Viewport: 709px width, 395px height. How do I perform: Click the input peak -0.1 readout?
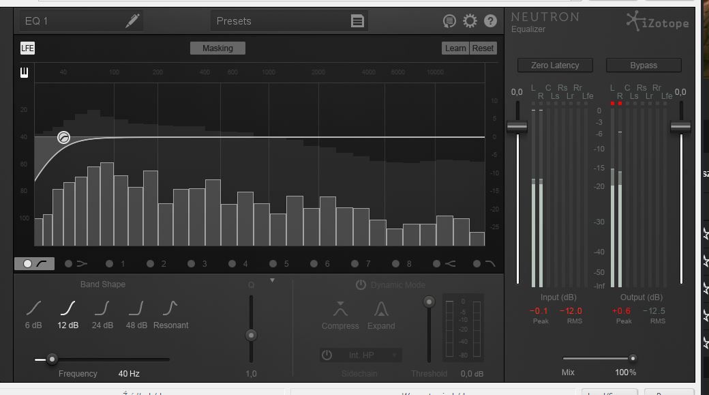tap(539, 311)
